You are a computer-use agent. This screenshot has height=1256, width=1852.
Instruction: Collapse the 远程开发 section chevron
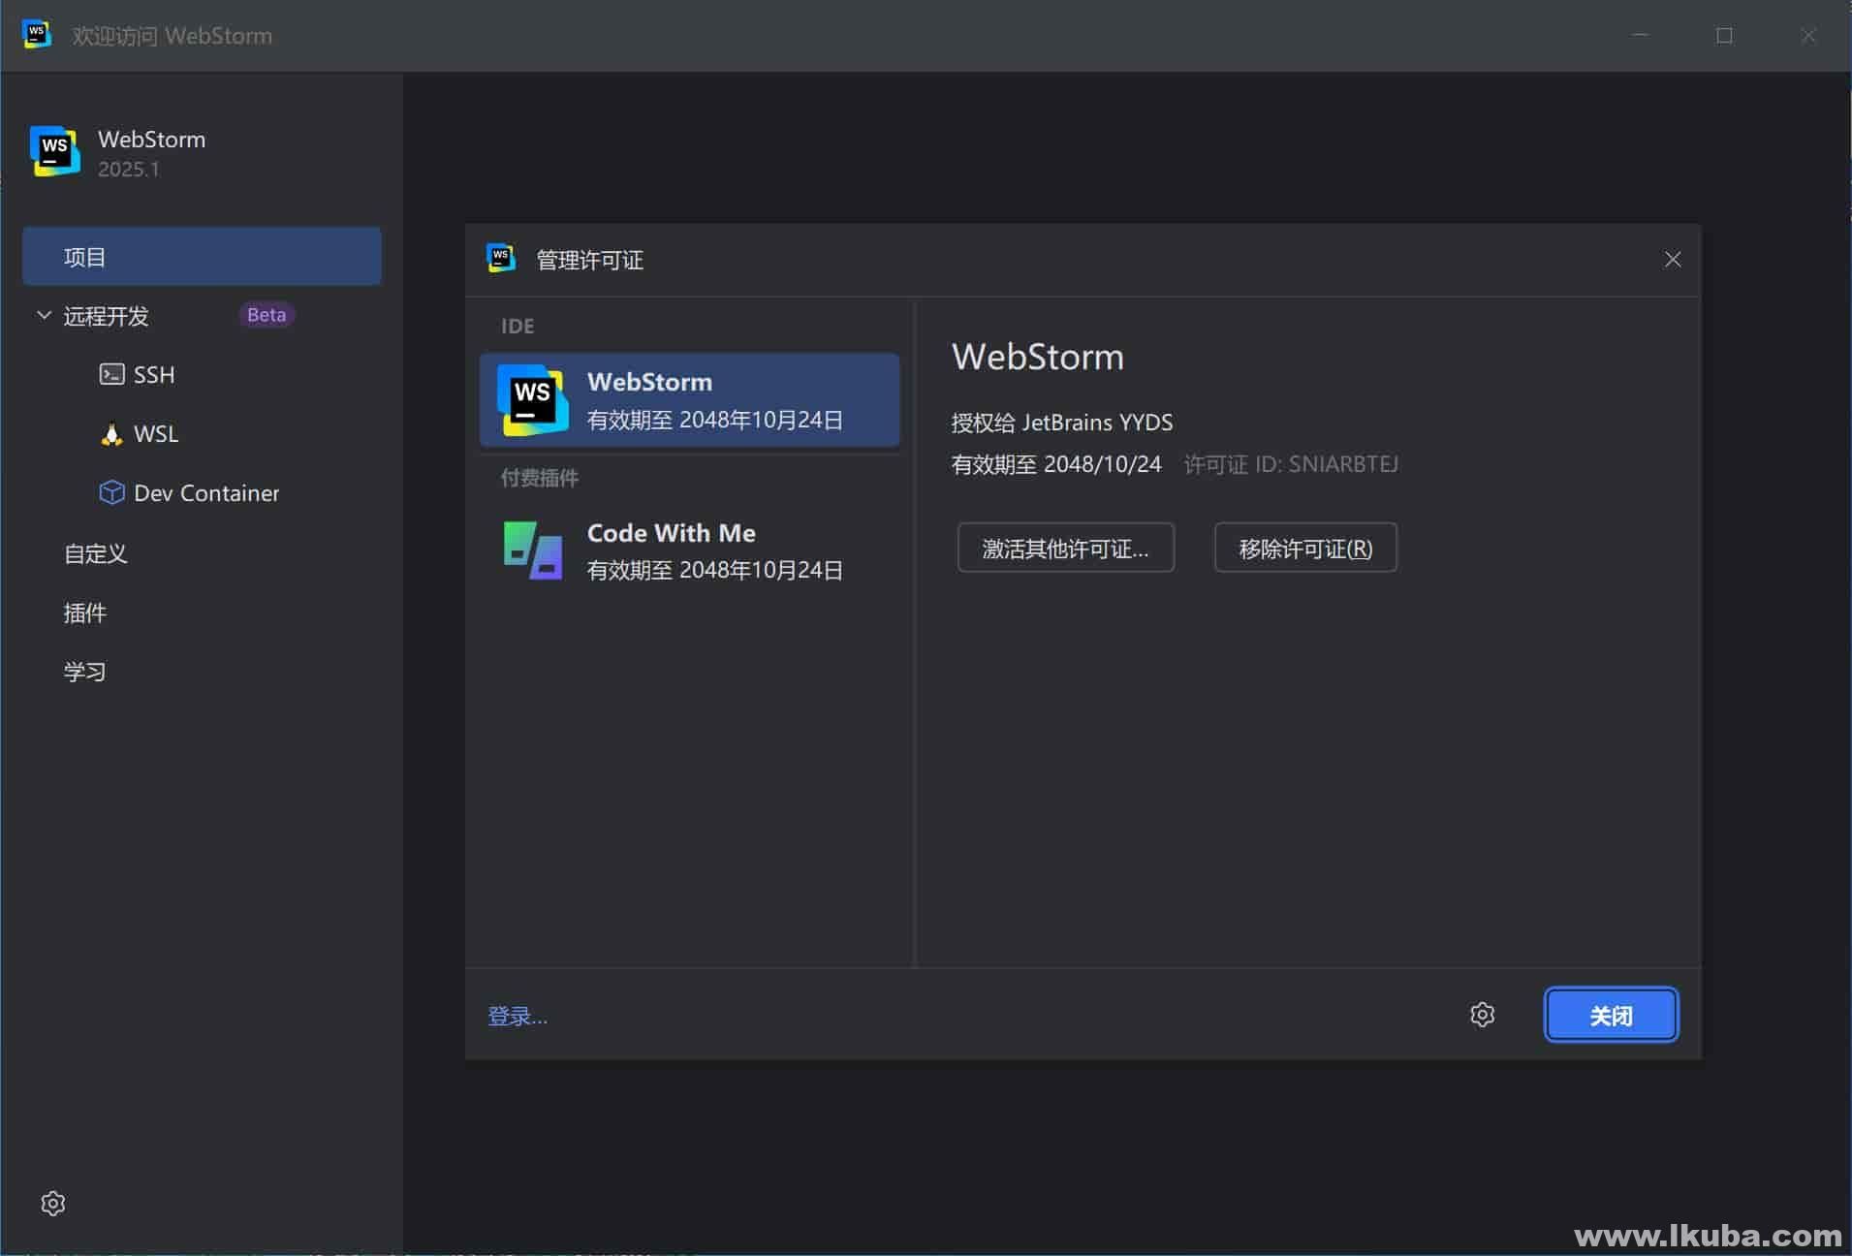coord(44,315)
